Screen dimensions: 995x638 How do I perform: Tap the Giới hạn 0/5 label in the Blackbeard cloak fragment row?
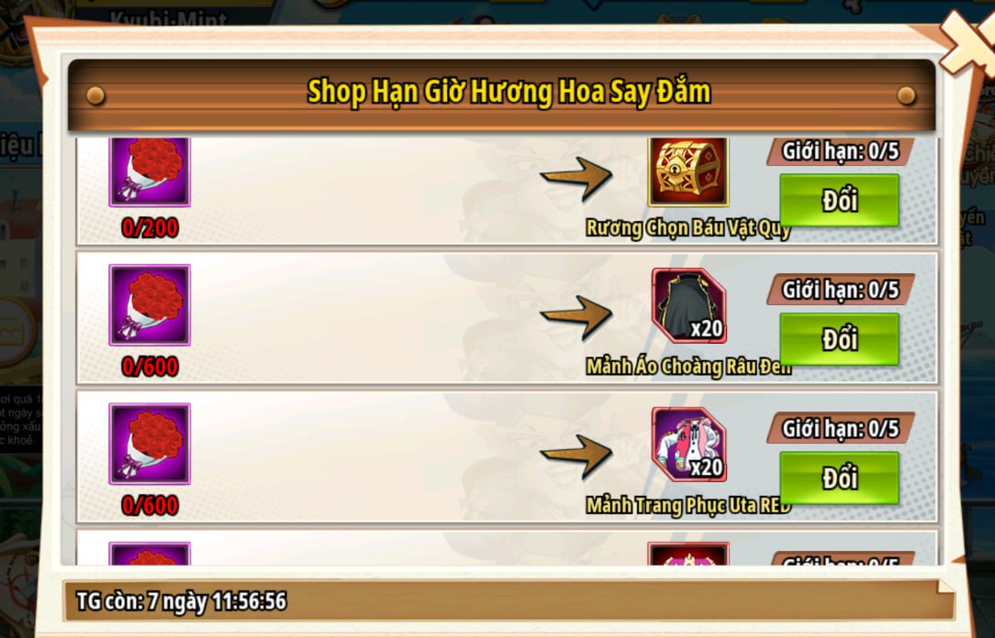pyautogui.click(x=840, y=290)
